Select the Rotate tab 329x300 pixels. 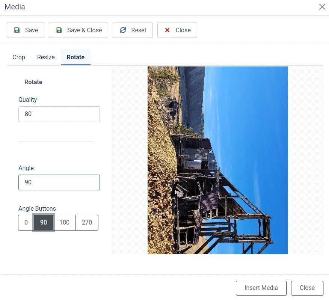click(x=75, y=57)
